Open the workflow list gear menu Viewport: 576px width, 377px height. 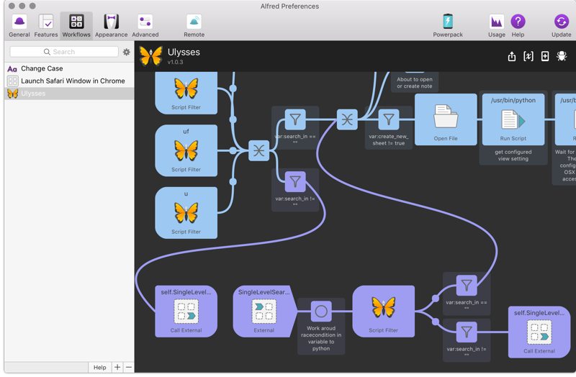(x=127, y=52)
